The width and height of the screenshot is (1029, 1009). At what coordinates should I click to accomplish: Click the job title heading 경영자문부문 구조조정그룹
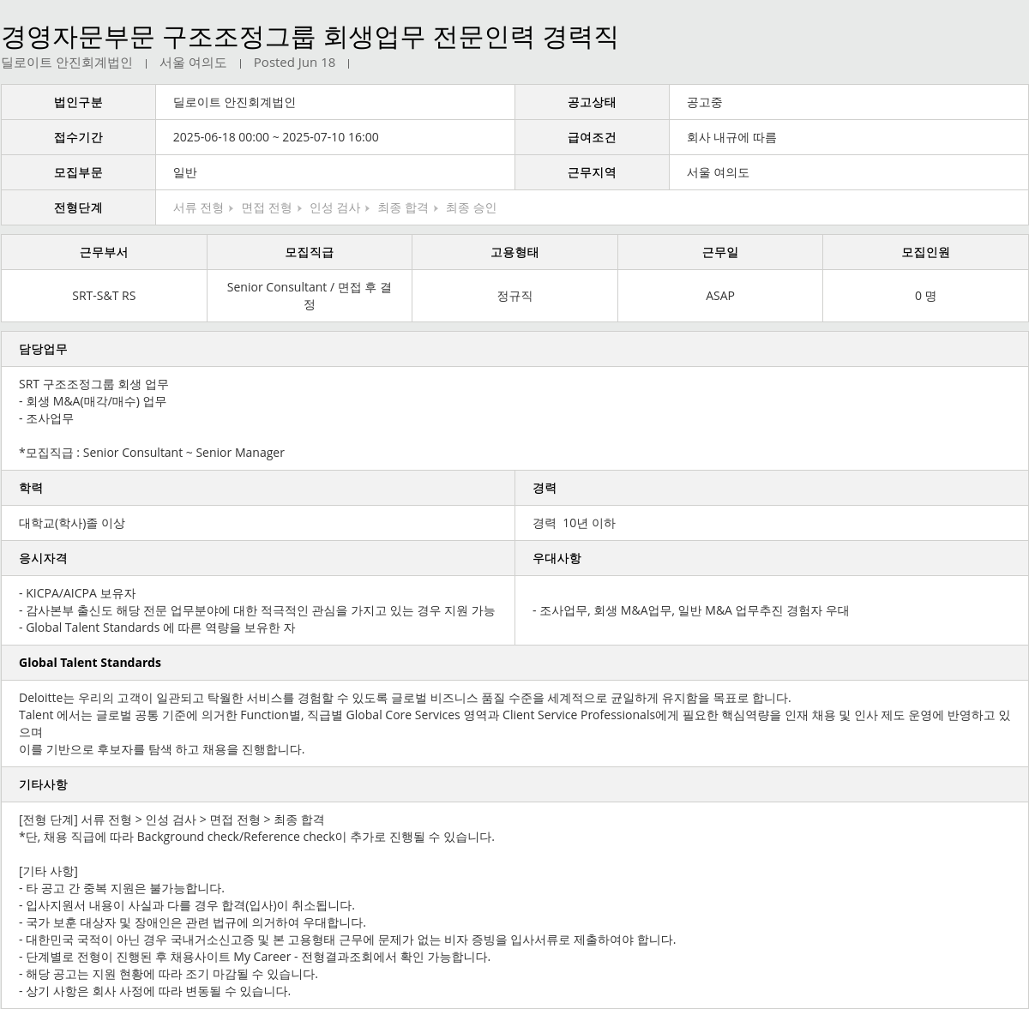309,37
